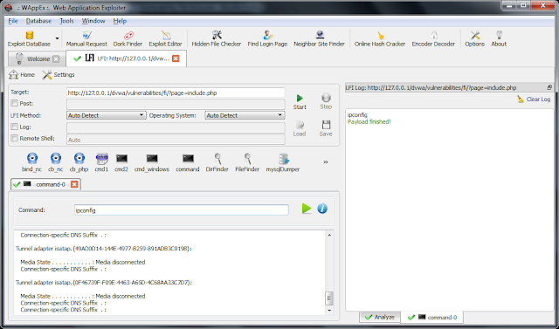
Task: Close the LFI tab
Action: tap(176, 58)
